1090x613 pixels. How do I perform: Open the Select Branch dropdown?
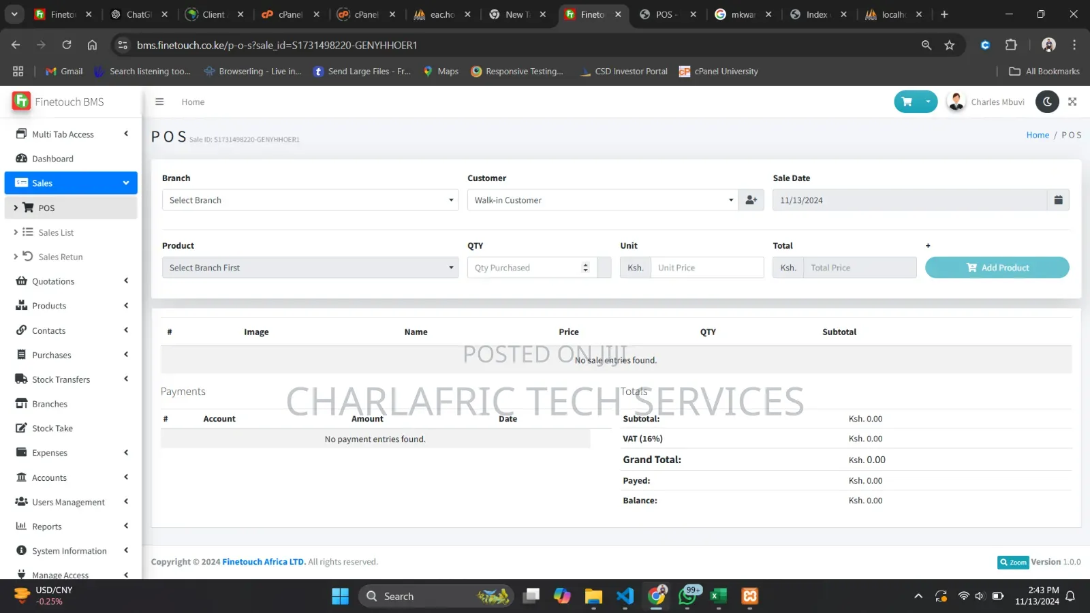click(310, 200)
